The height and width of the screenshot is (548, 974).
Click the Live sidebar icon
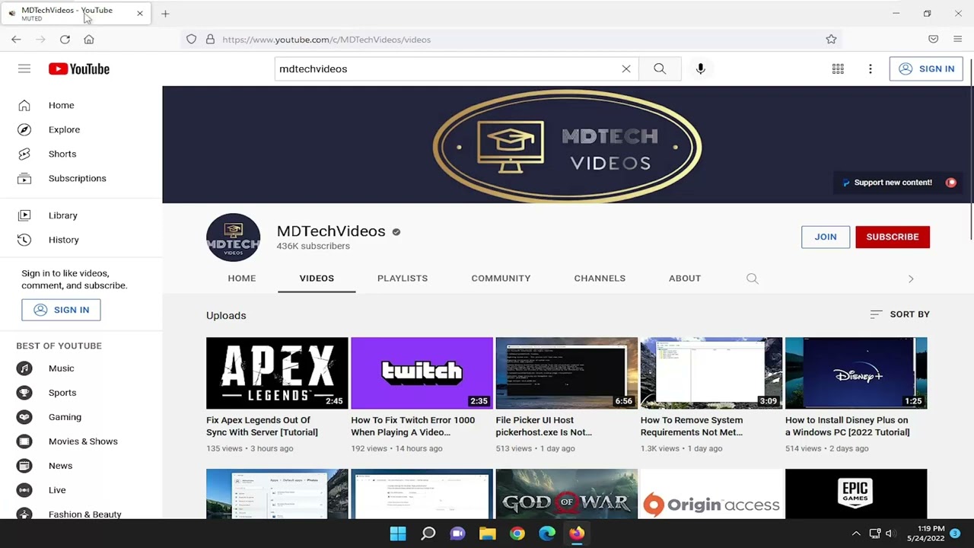click(24, 490)
